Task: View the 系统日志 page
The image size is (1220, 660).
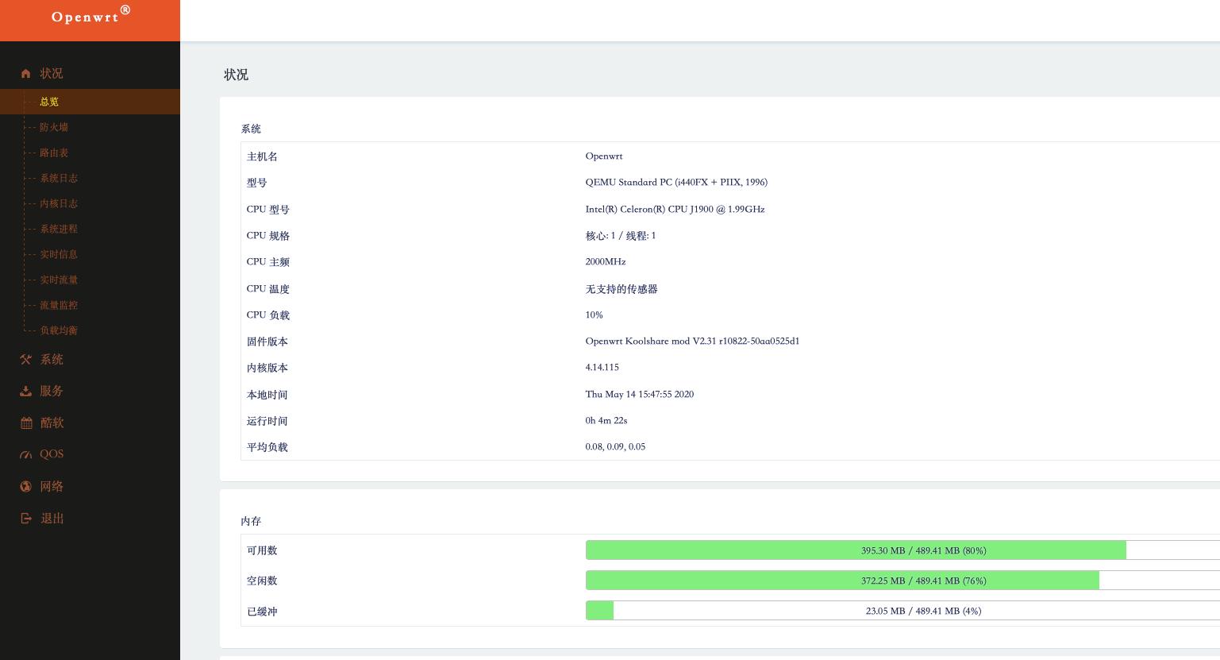Action: (x=59, y=178)
